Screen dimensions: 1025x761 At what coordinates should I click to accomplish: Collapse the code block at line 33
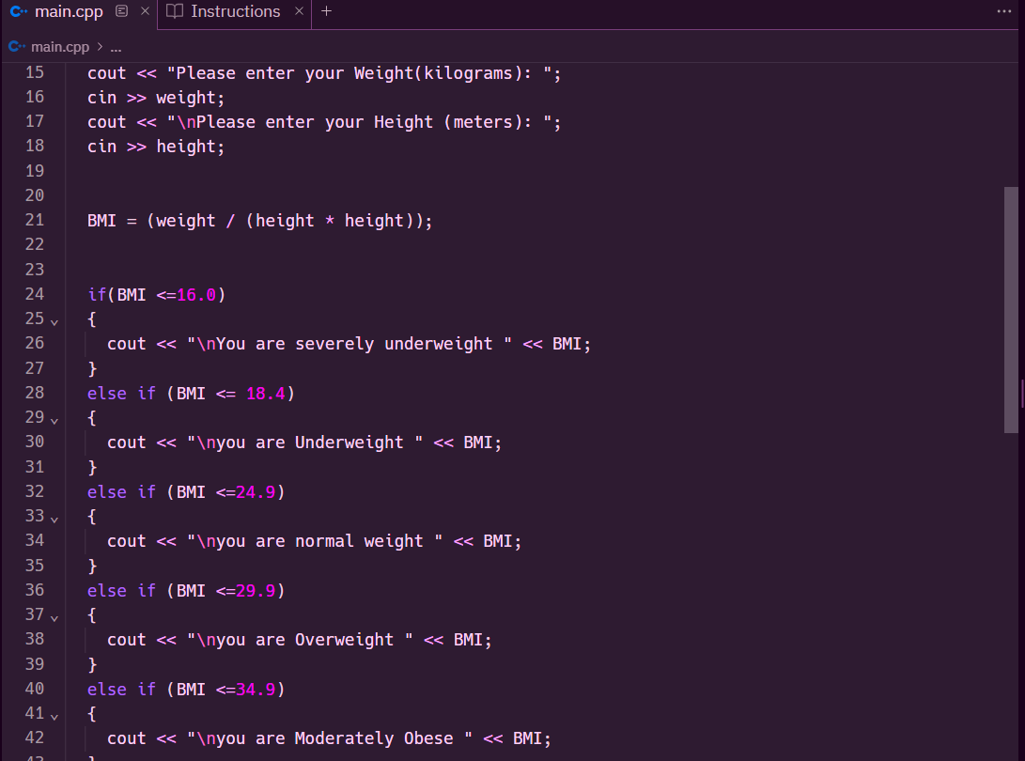(54, 520)
